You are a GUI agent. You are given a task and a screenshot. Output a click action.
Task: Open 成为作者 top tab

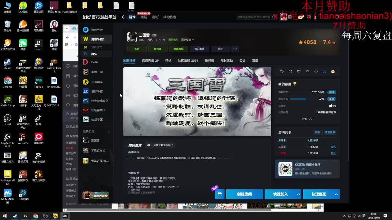point(170,17)
